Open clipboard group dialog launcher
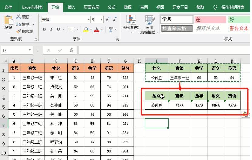The image size is (252, 160). [36, 39]
